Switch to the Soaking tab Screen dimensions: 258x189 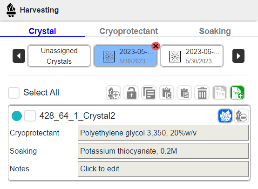tap(215, 31)
